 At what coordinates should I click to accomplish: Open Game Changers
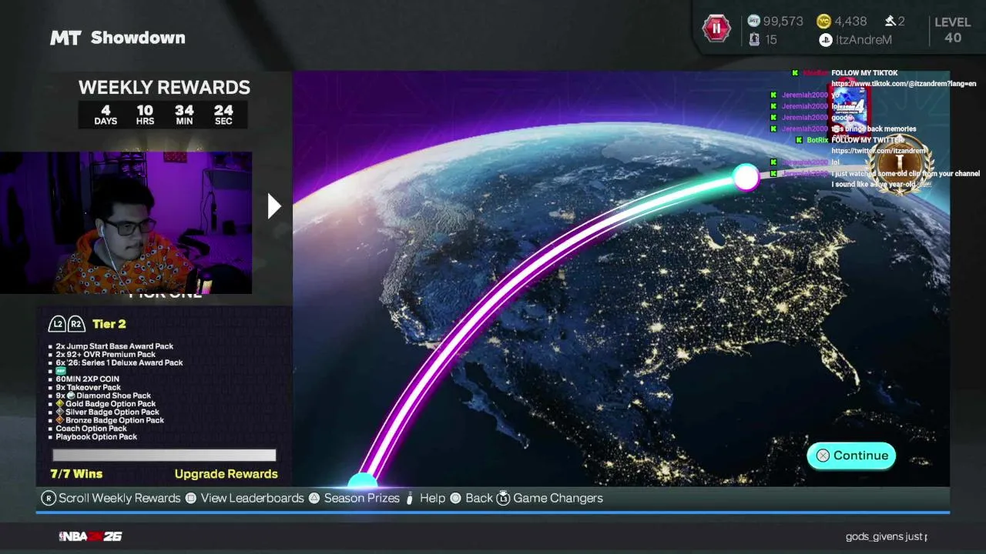[x=558, y=498]
